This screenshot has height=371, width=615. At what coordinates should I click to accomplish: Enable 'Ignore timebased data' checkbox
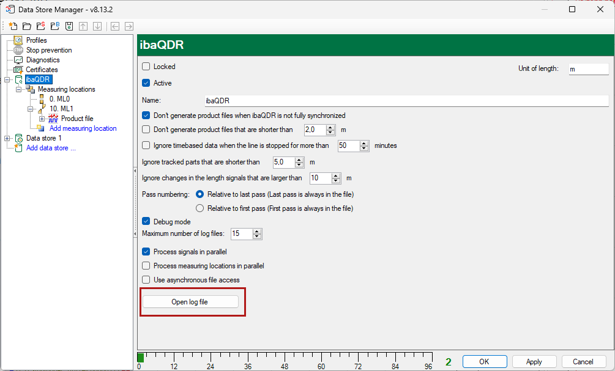(146, 145)
